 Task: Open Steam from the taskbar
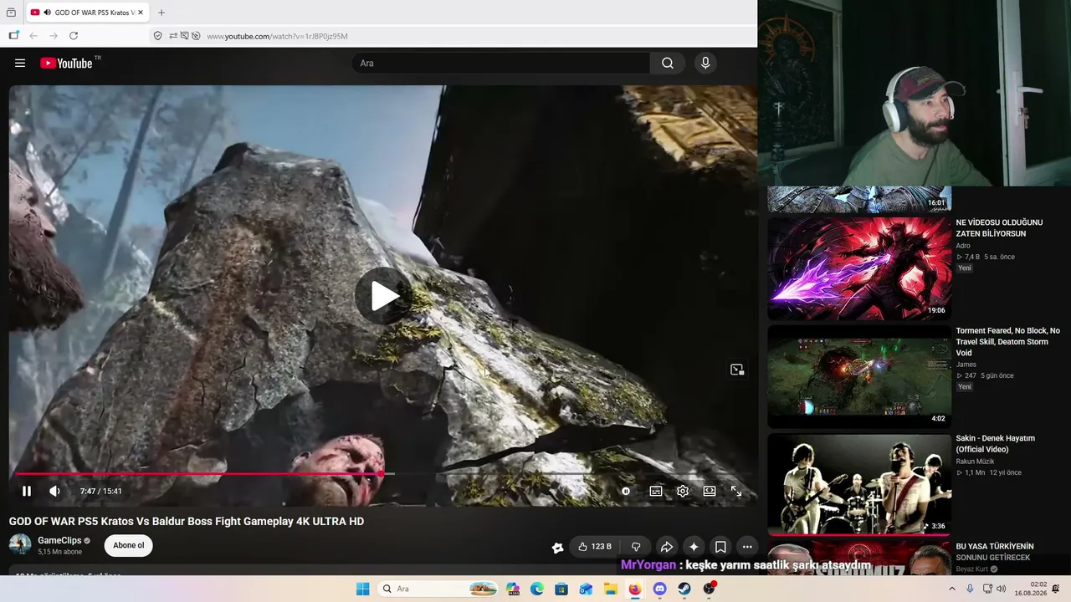coord(684,589)
